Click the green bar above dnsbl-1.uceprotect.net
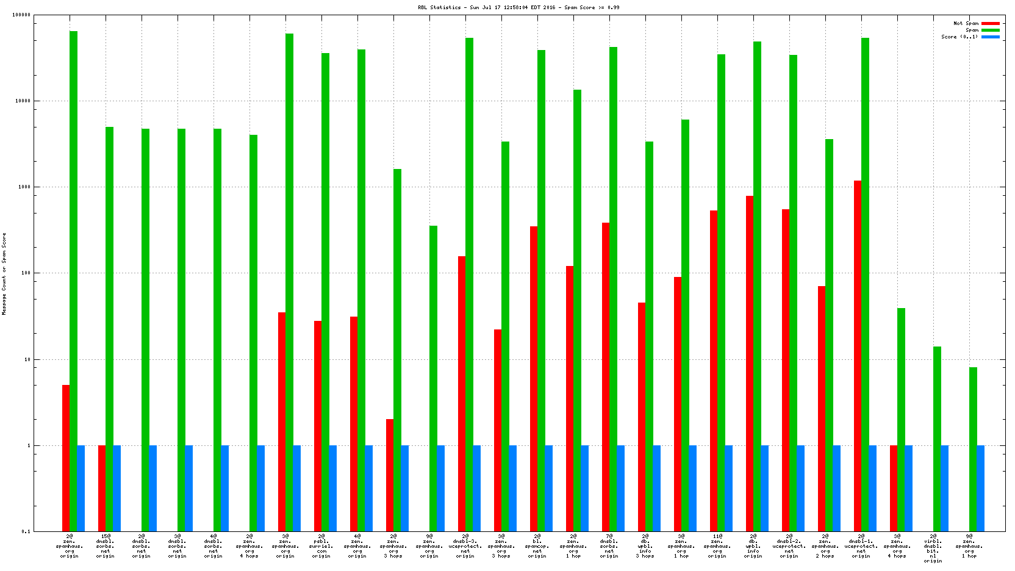The width and height of the screenshot is (1015, 571). point(865,244)
